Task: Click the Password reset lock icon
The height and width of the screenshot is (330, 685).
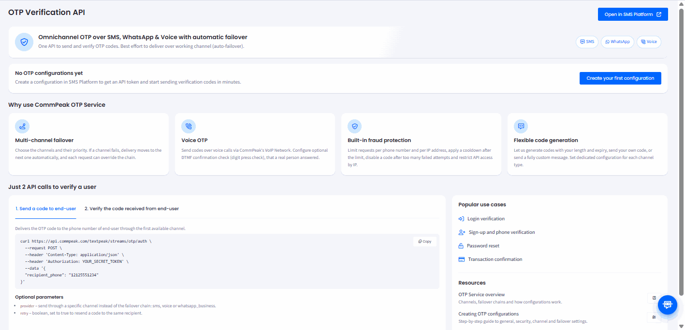Action: pyautogui.click(x=461, y=246)
